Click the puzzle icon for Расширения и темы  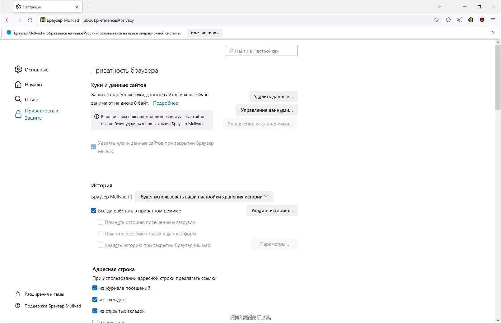click(x=18, y=294)
